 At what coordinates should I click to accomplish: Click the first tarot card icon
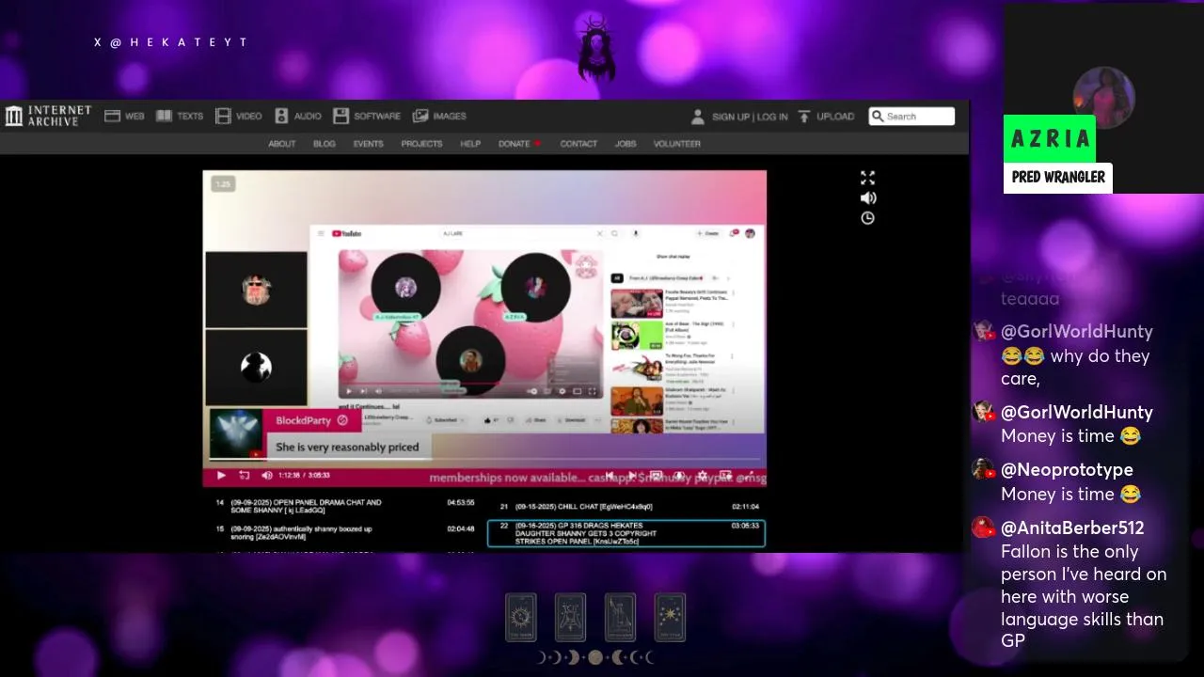click(x=521, y=618)
